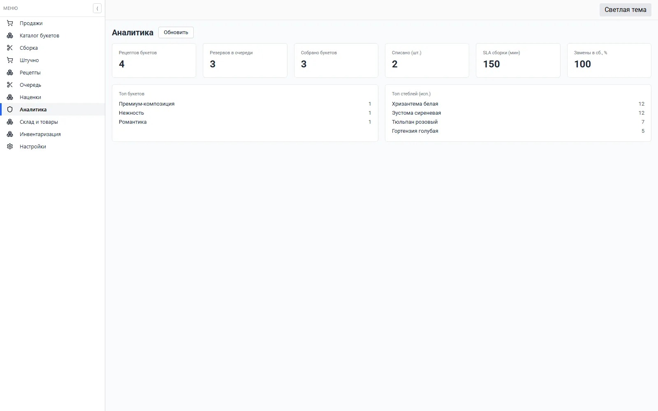The image size is (658, 411).
Task: Click the flower icon beside Склад и товары
Action: pos(10,122)
